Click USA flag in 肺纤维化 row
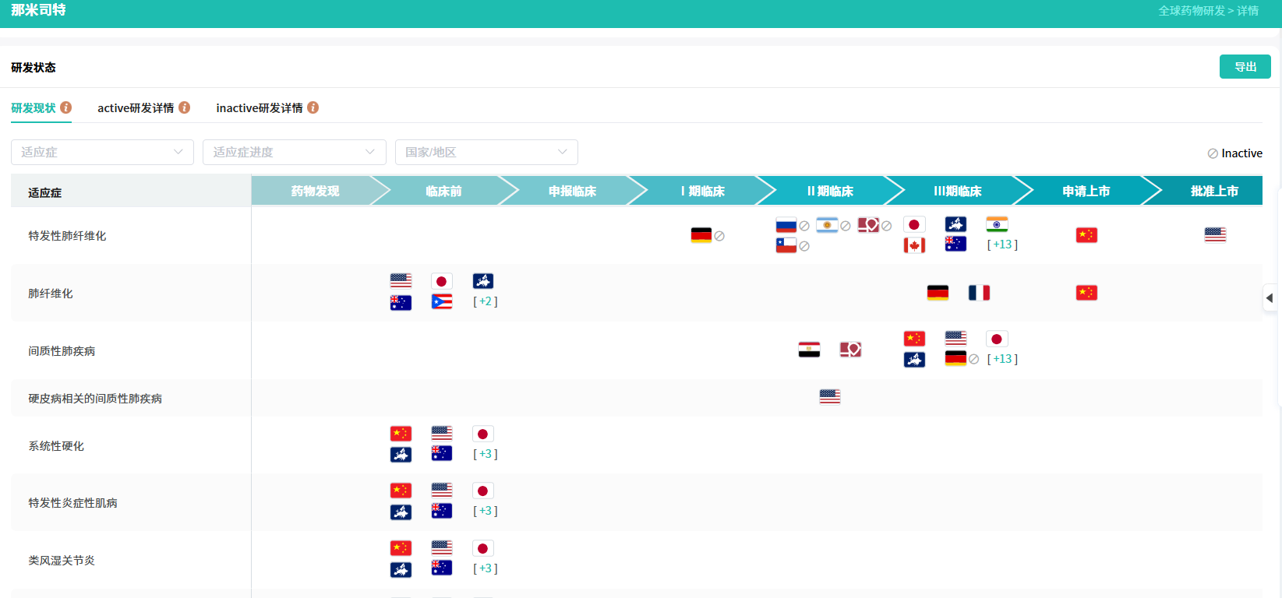This screenshot has width=1282, height=598. [x=401, y=280]
